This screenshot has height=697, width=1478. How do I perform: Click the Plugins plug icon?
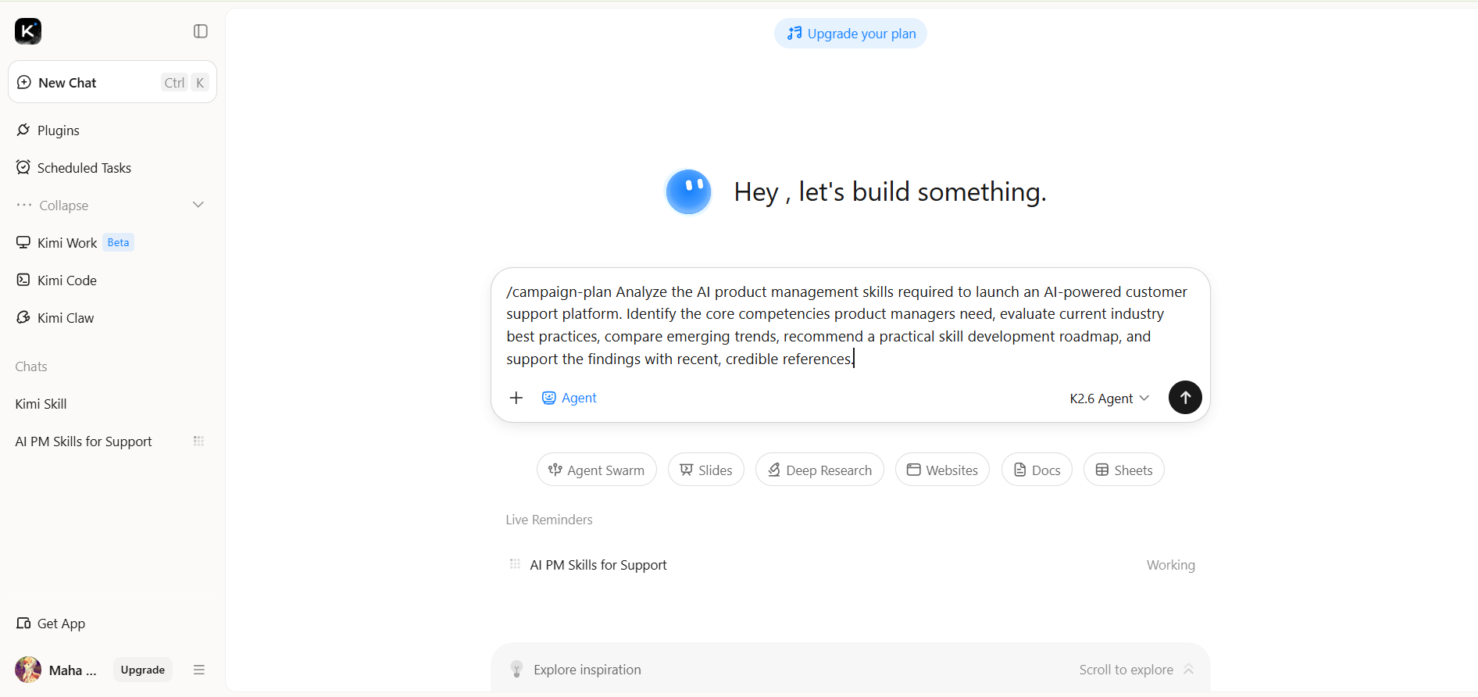23,130
